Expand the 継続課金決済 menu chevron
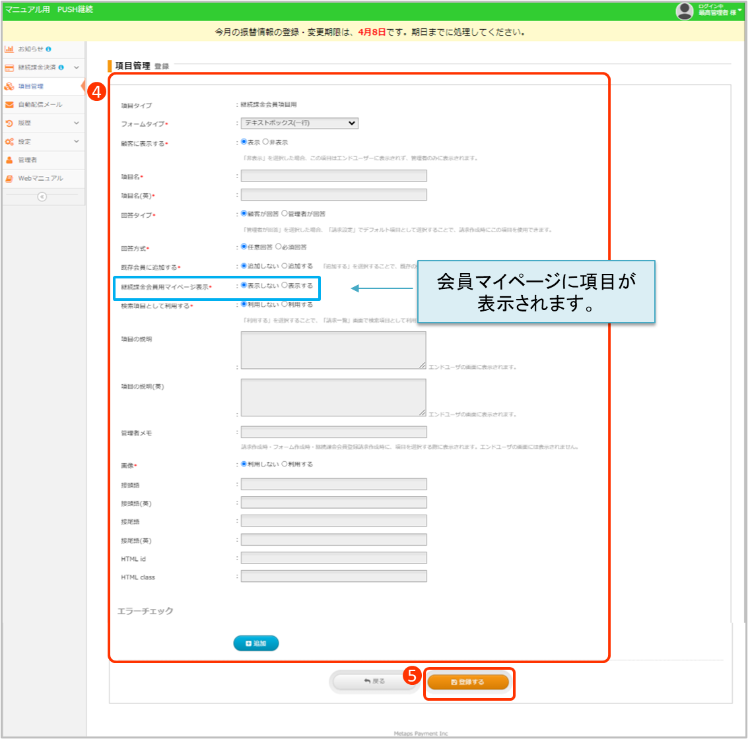 click(77, 68)
